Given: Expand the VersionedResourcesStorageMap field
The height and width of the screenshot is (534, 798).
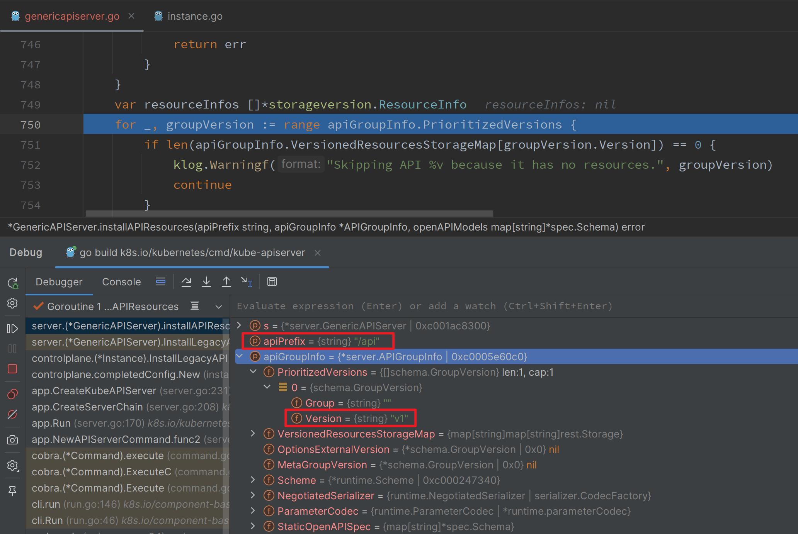Looking at the screenshot, I should pos(253,434).
